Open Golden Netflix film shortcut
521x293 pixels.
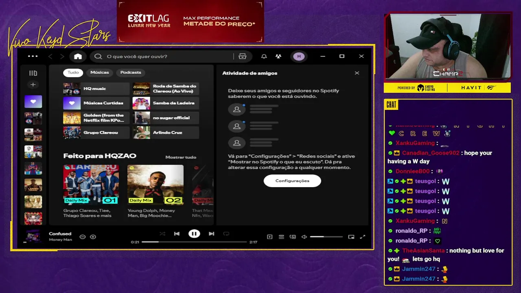(x=96, y=118)
